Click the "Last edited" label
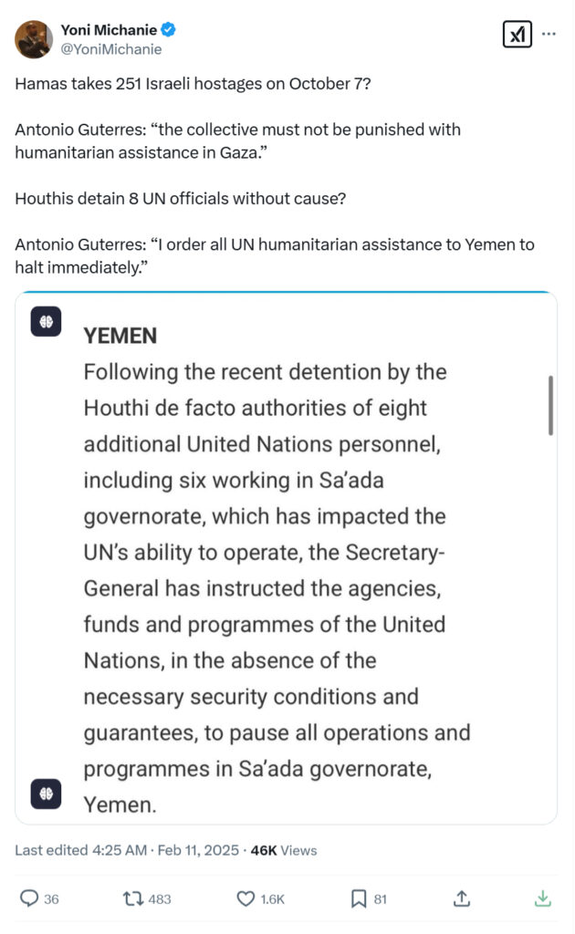The image size is (575, 934). click(57, 850)
